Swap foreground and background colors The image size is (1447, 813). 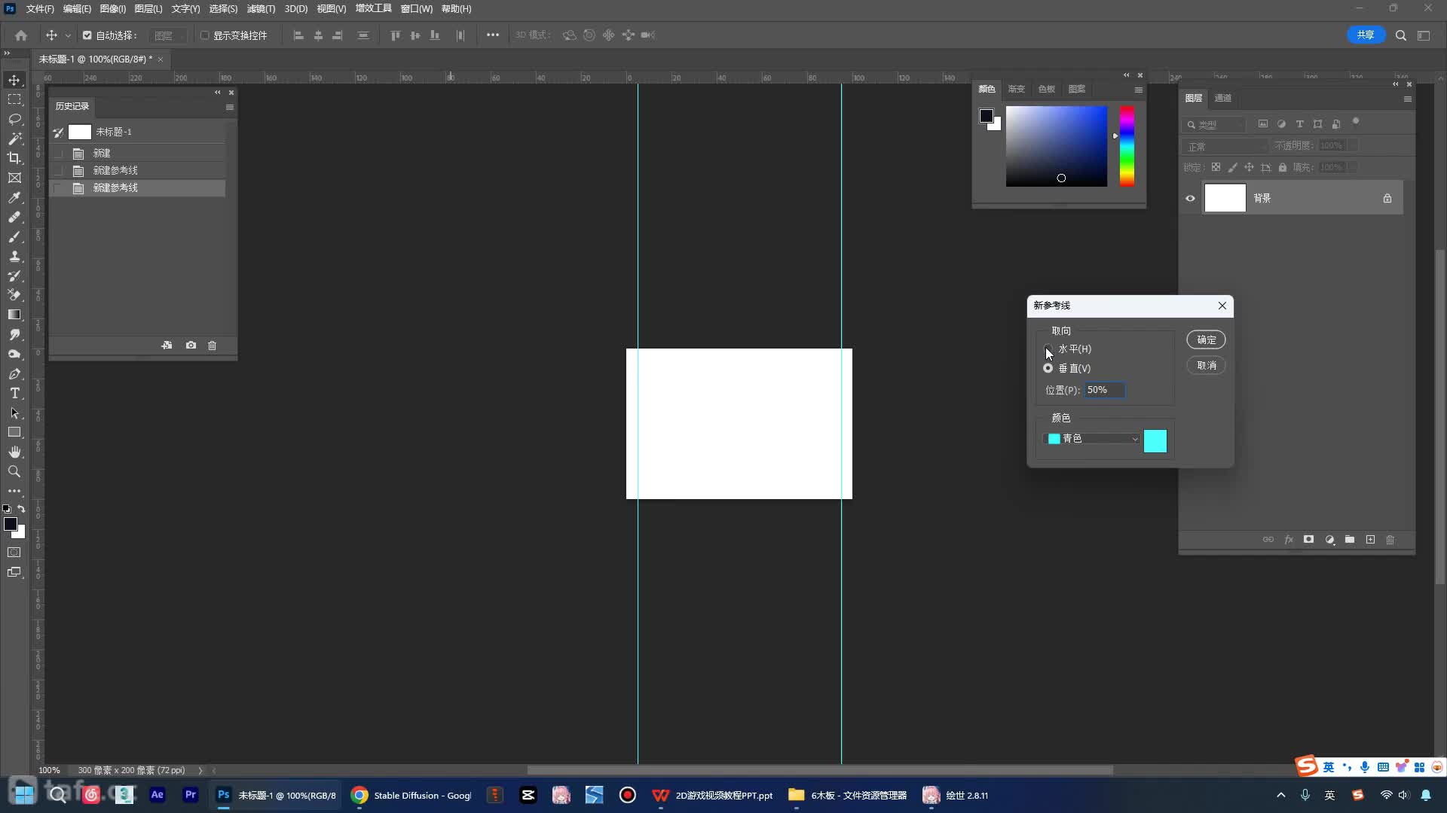21,509
